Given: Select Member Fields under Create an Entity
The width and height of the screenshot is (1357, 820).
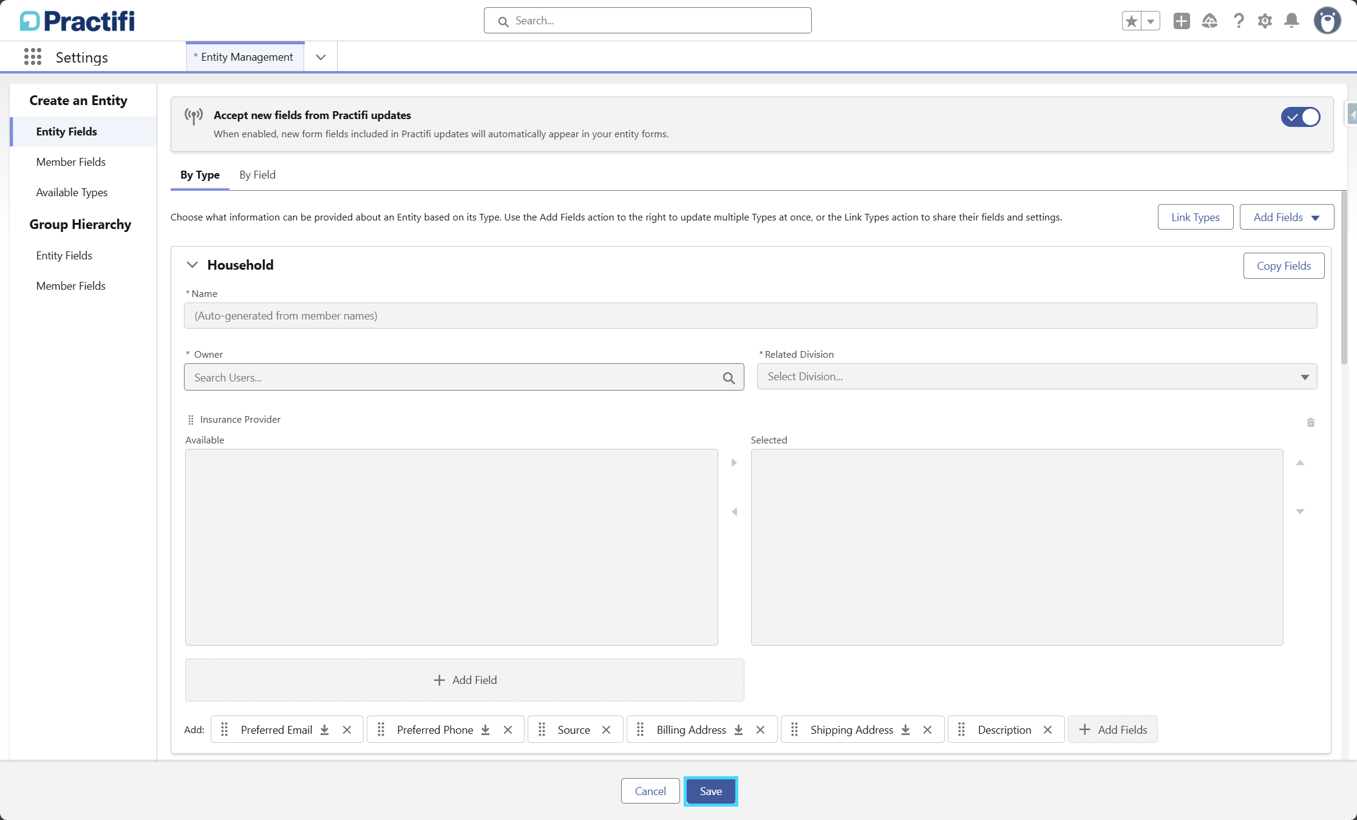Looking at the screenshot, I should (x=70, y=162).
